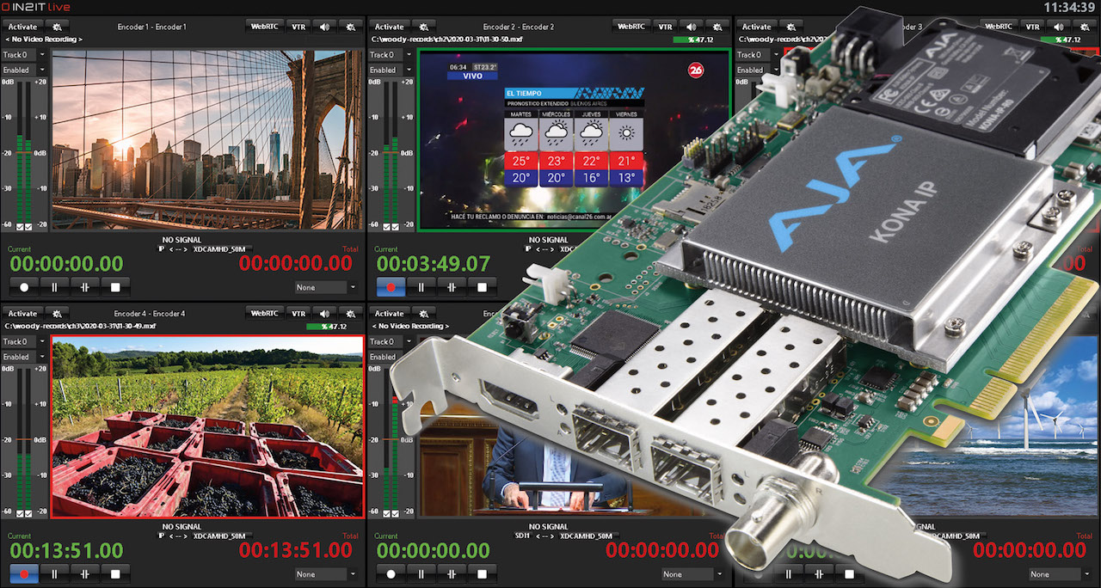Click Activate on Encoder 3
The image size is (1101, 588).
[758, 27]
